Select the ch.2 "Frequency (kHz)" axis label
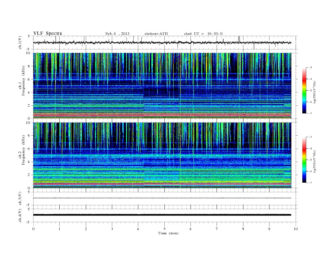The width and height of the screenshot is (333, 257). click(23, 150)
